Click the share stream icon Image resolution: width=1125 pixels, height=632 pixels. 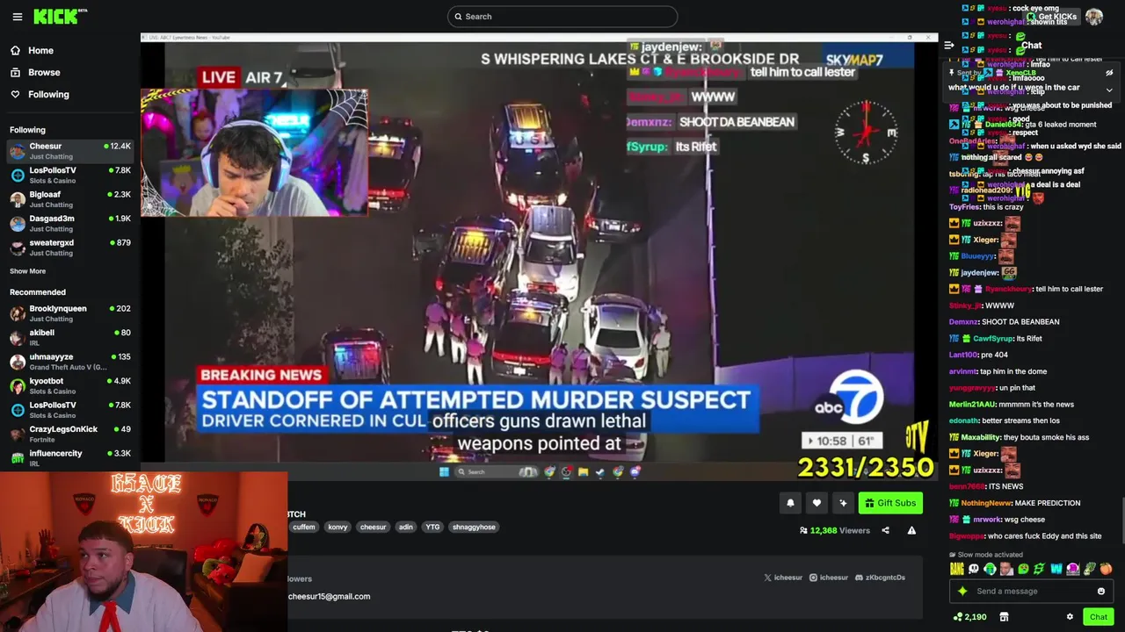tap(885, 530)
